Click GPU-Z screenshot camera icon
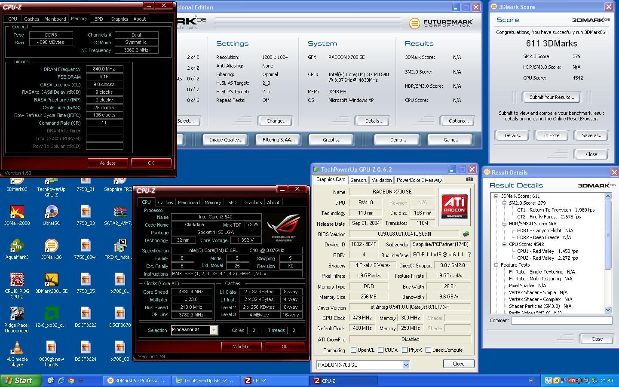 469,179
